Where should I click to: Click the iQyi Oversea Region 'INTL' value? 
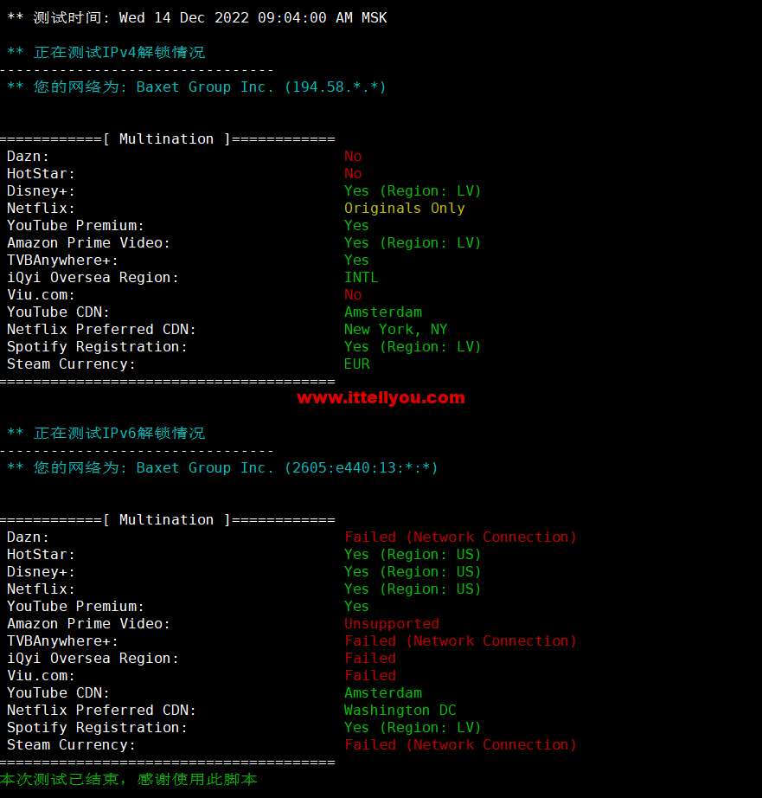tap(362, 277)
